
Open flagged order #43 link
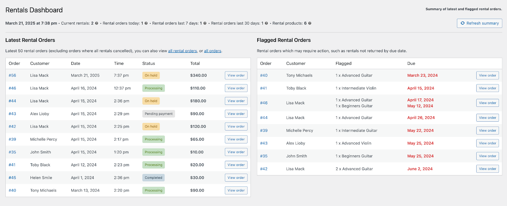[264, 143]
